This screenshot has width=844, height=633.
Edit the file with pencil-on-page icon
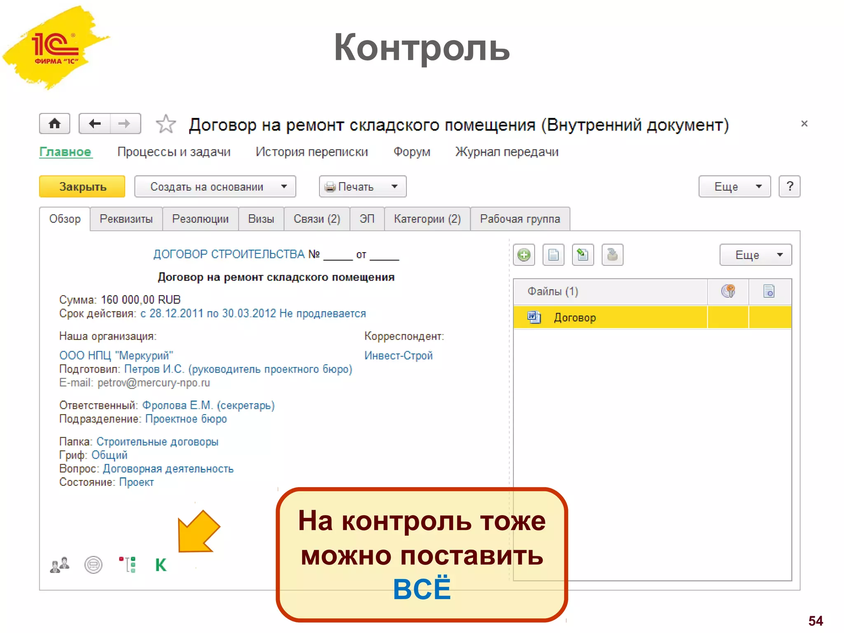point(583,255)
